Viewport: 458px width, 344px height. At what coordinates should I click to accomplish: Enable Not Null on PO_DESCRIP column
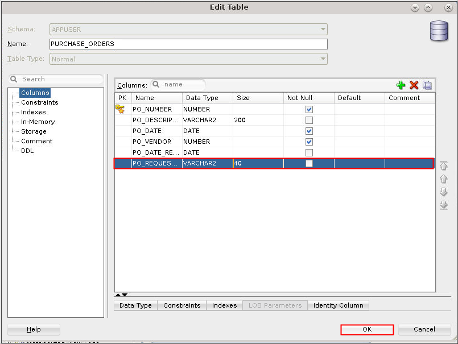(309, 120)
